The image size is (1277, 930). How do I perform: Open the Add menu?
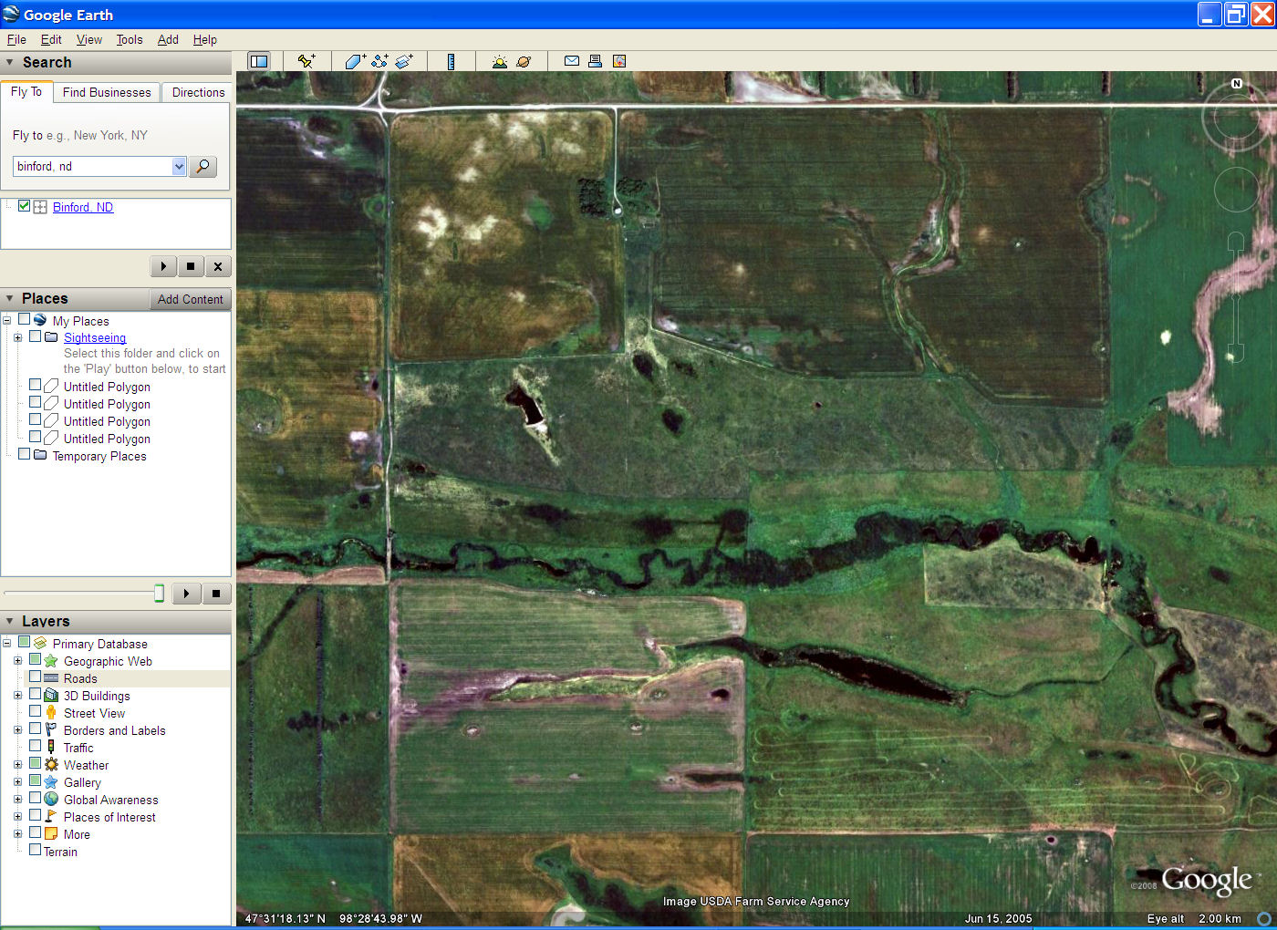(x=168, y=39)
